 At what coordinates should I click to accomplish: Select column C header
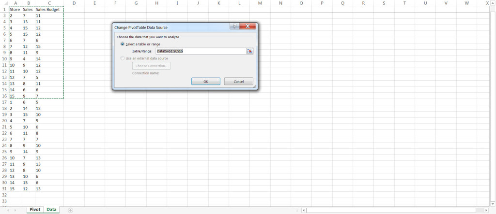coord(49,3)
